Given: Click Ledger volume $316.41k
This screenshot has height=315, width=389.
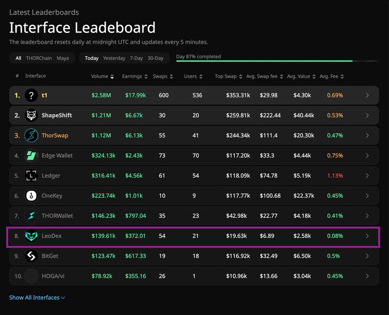Looking at the screenshot, I should tap(103, 176).
